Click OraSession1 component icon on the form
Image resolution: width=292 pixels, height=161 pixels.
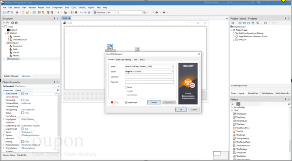(x=110, y=47)
